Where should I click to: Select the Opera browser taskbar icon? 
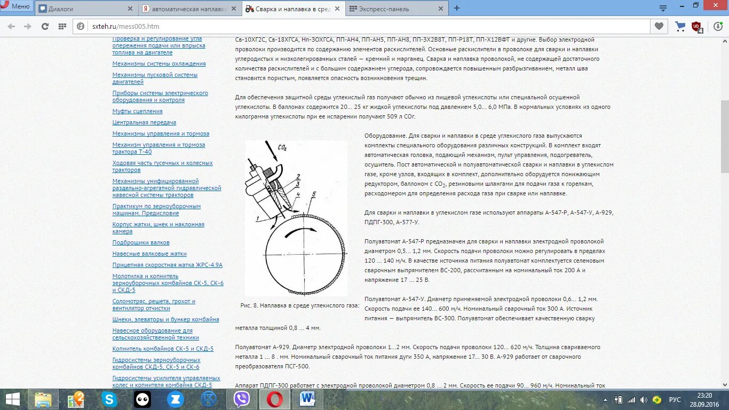[275, 399]
